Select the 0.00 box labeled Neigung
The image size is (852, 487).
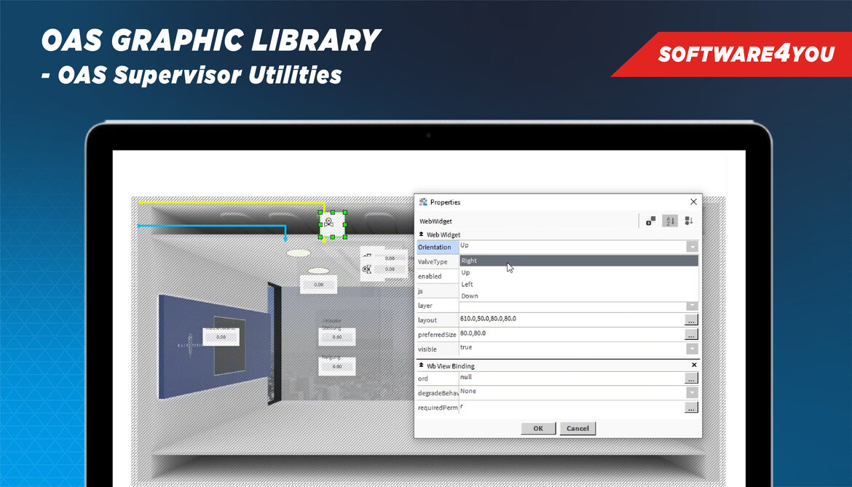[x=337, y=366]
